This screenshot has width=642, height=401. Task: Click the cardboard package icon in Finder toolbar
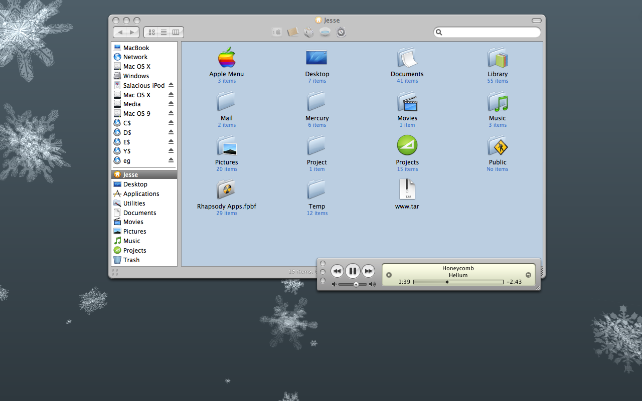pos(293,32)
